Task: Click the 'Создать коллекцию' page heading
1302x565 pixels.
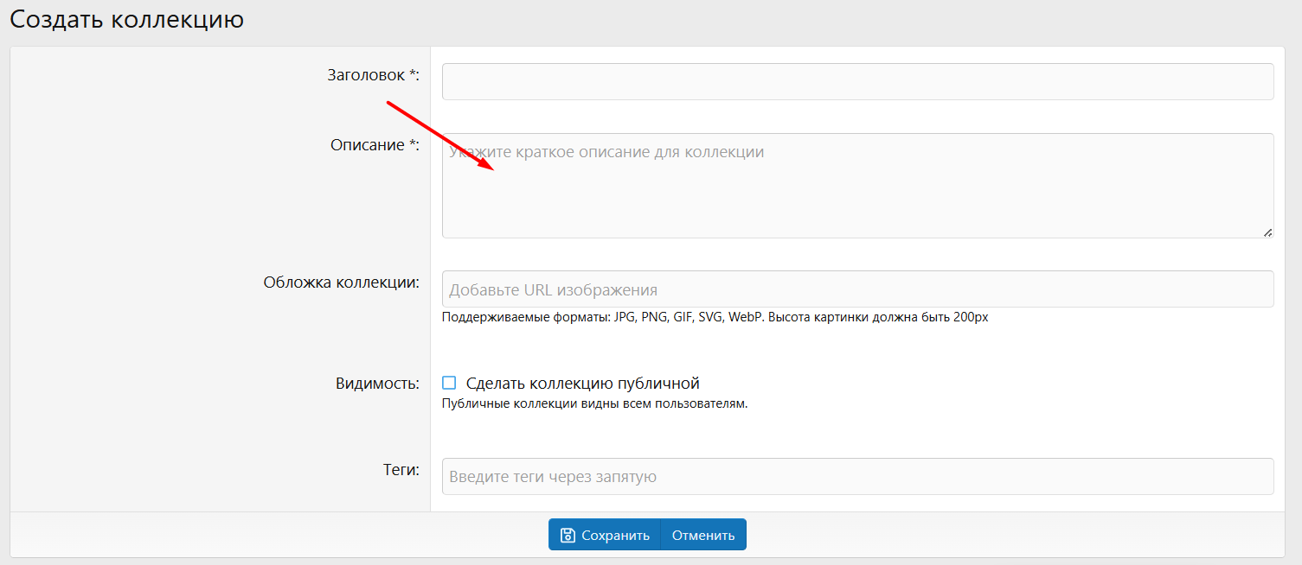Action: click(x=127, y=19)
